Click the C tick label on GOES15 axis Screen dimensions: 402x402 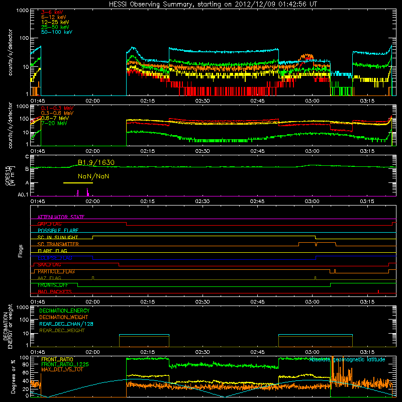(27, 157)
